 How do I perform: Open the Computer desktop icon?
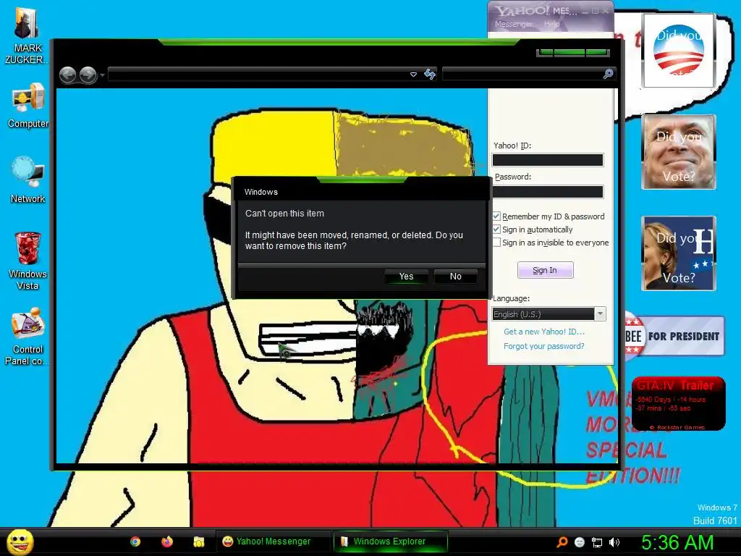(28, 106)
